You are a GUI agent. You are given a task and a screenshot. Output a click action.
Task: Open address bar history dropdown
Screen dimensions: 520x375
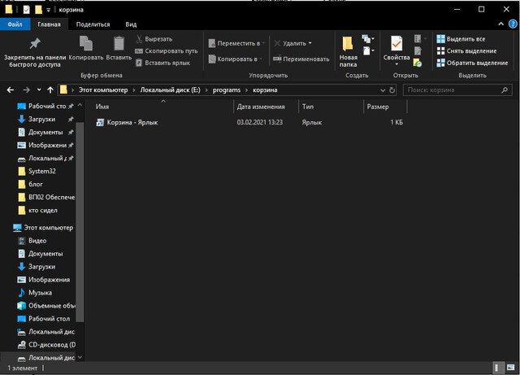(x=383, y=90)
